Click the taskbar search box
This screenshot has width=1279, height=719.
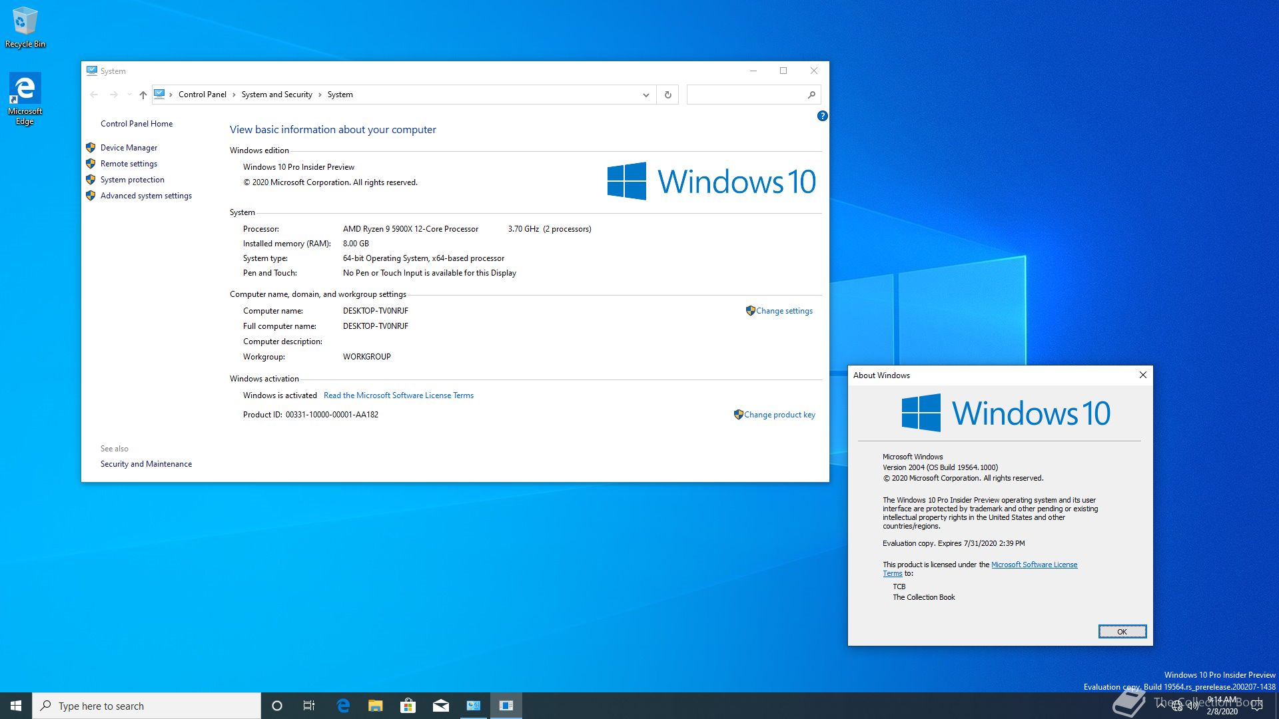point(147,706)
